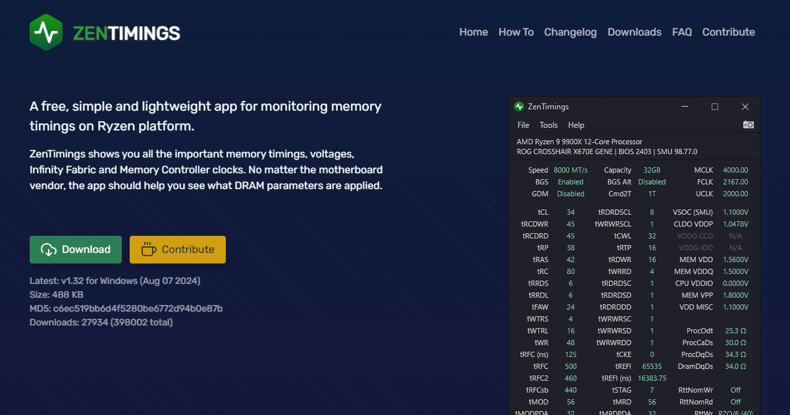
Task: Click the ZenTimings app title bar icon
Action: 519,107
